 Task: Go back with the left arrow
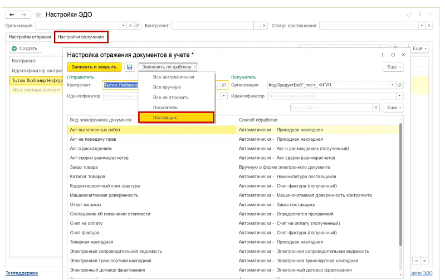pyautogui.click(x=12, y=14)
